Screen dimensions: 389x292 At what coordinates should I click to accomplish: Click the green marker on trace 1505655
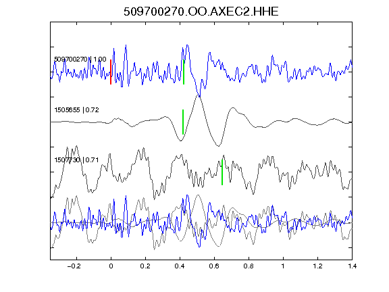(x=183, y=122)
